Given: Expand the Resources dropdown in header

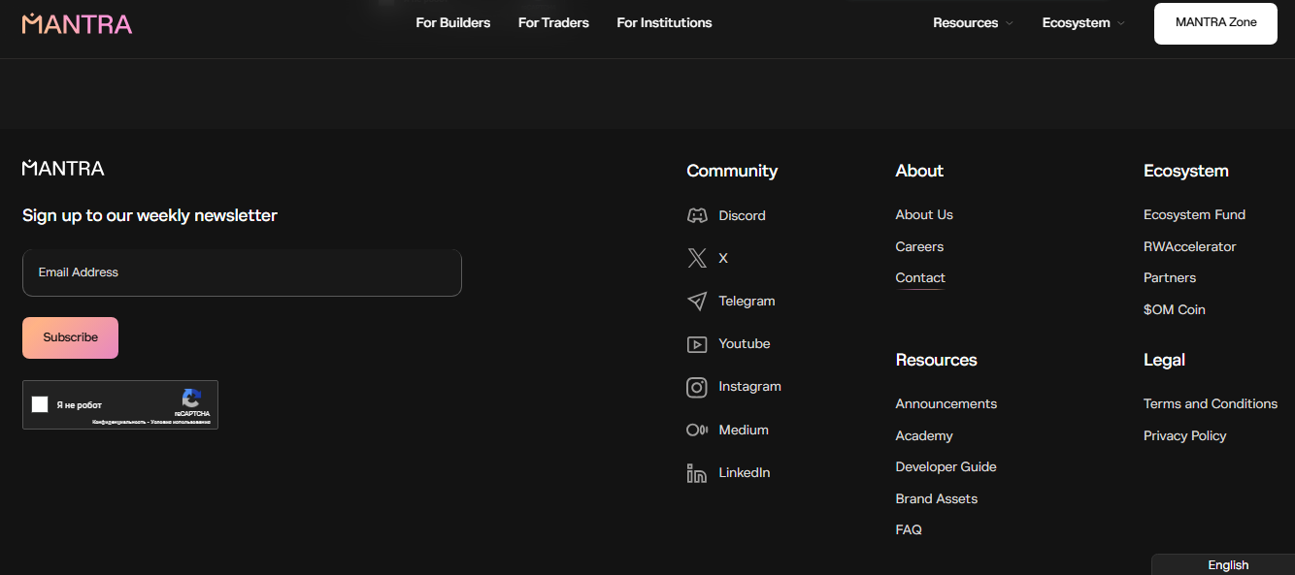Looking at the screenshot, I should (973, 22).
